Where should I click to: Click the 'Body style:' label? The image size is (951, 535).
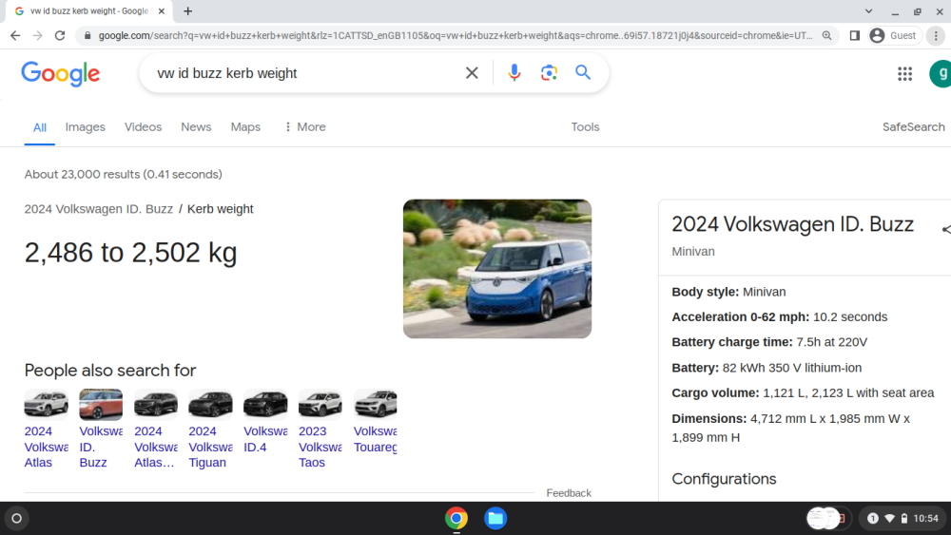[705, 292]
